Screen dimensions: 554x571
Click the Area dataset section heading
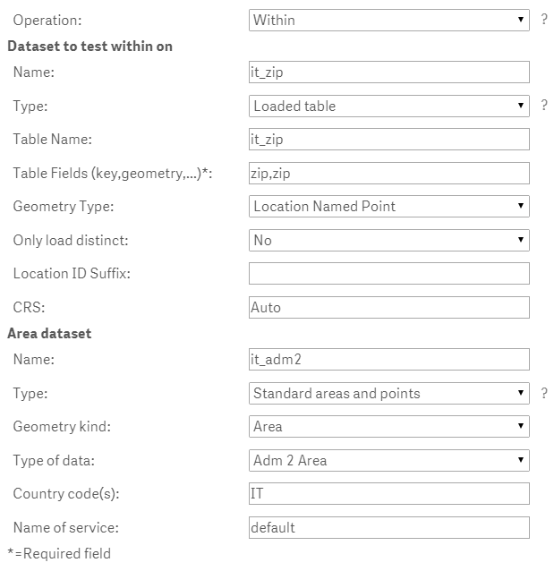click(49, 333)
